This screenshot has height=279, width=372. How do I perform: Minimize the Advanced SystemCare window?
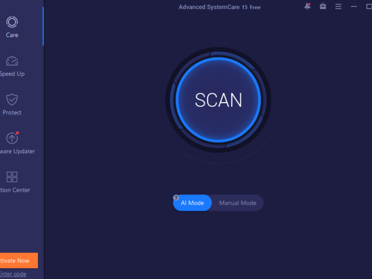click(x=353, y=7)
